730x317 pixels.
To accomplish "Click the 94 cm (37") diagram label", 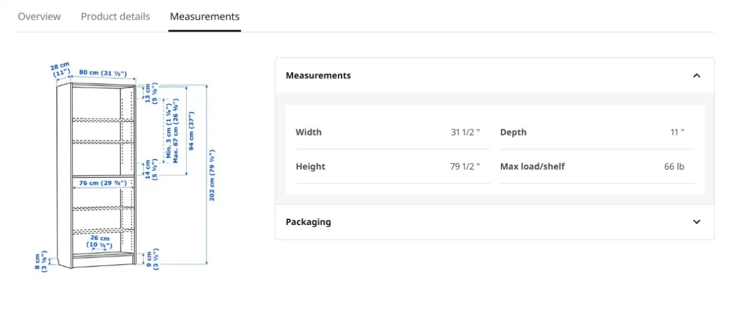I will point(191,130).
